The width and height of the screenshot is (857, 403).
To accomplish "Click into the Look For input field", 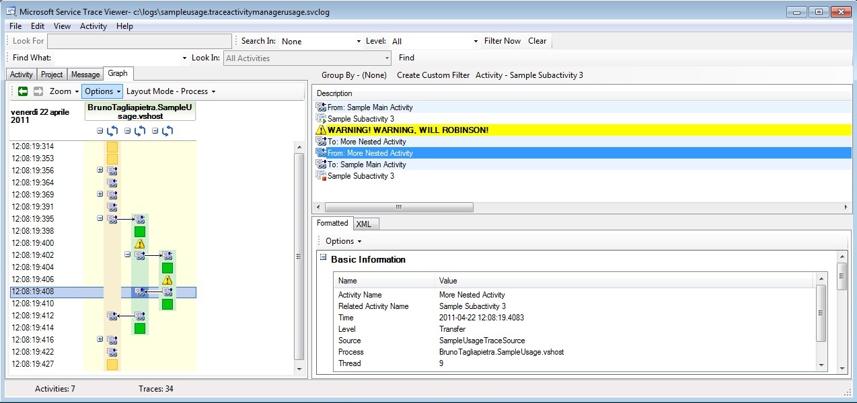I will point(139,41).
